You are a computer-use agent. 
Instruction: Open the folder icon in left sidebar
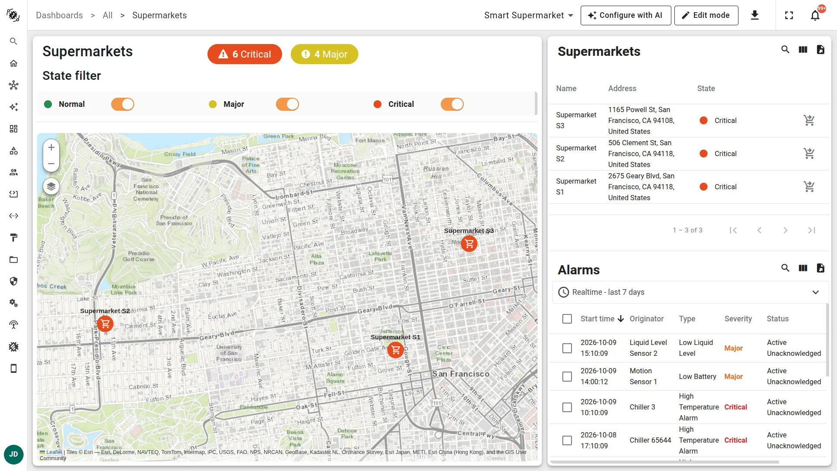14,259
